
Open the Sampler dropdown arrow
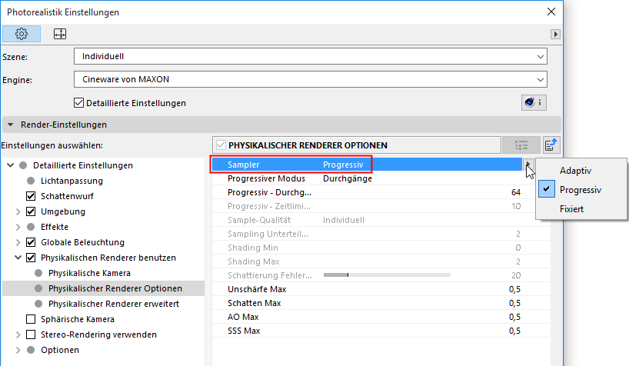[527, 165]
